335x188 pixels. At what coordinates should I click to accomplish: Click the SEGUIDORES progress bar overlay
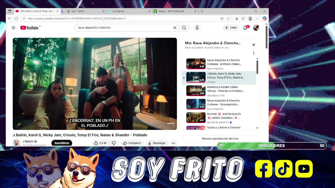(272, 146)
